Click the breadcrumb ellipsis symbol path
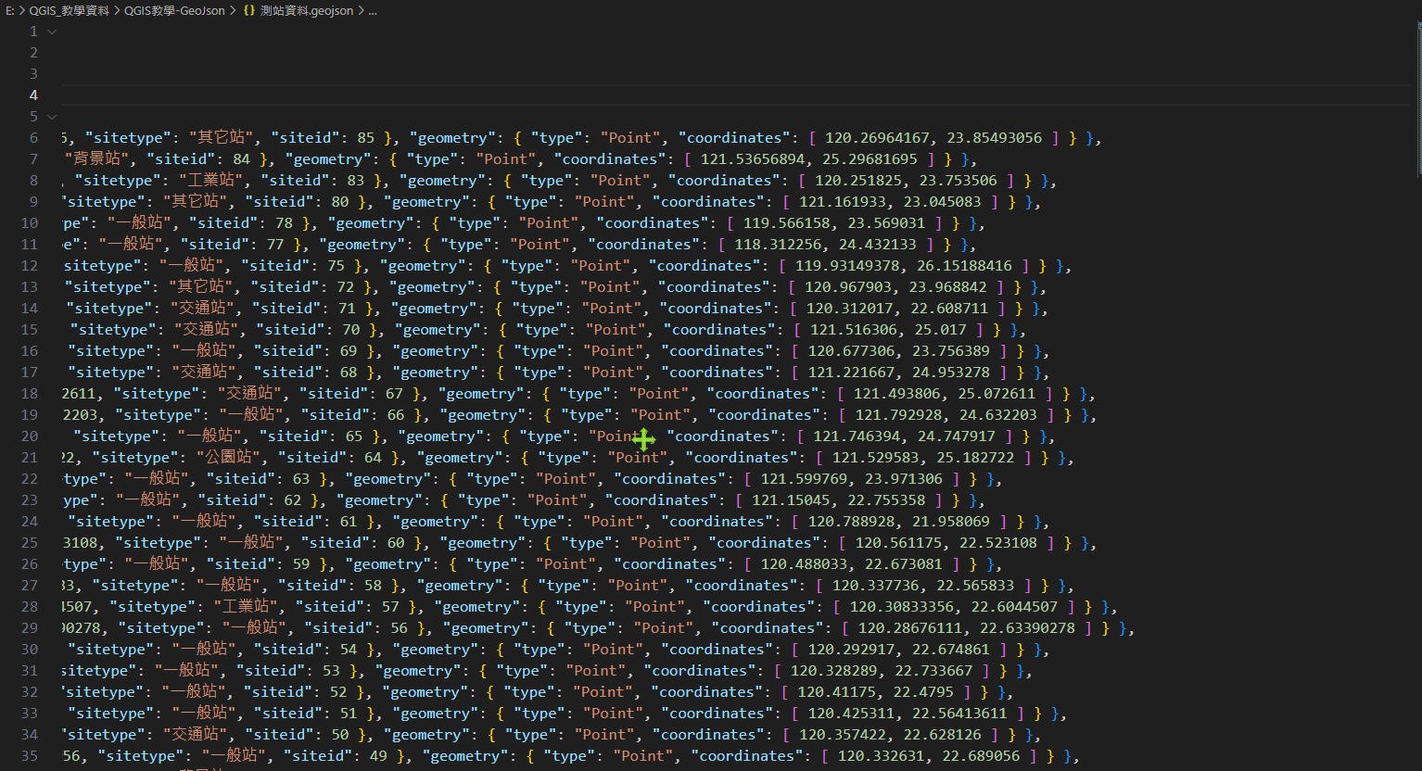Viewport: 1422px width, 771px height. (x=373, y=11)
